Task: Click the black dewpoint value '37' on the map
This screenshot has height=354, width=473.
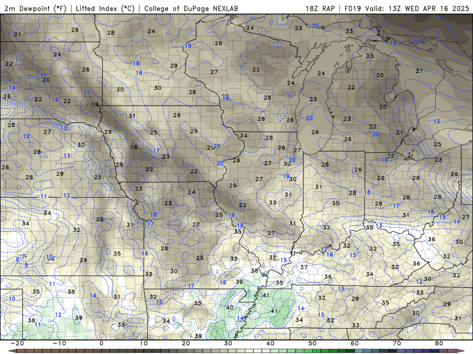Action: (x=304, y=267)
